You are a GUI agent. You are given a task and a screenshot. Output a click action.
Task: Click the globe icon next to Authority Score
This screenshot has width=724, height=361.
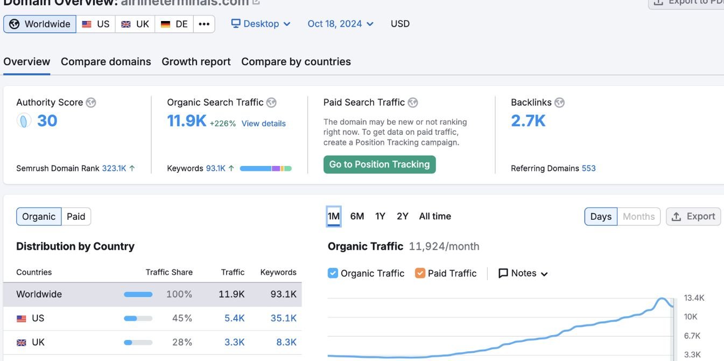(91, 102)
